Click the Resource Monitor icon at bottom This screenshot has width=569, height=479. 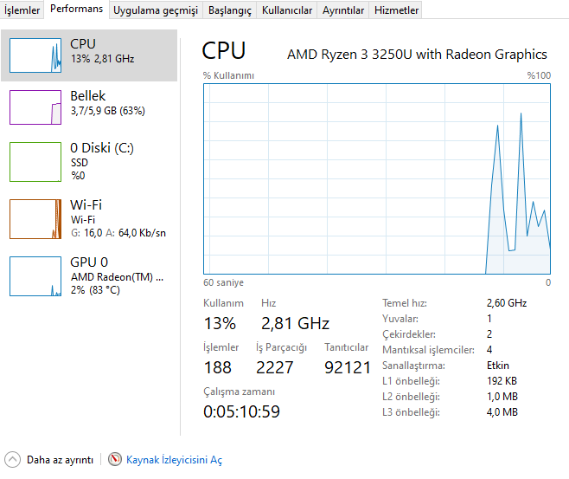pos(115,460)
